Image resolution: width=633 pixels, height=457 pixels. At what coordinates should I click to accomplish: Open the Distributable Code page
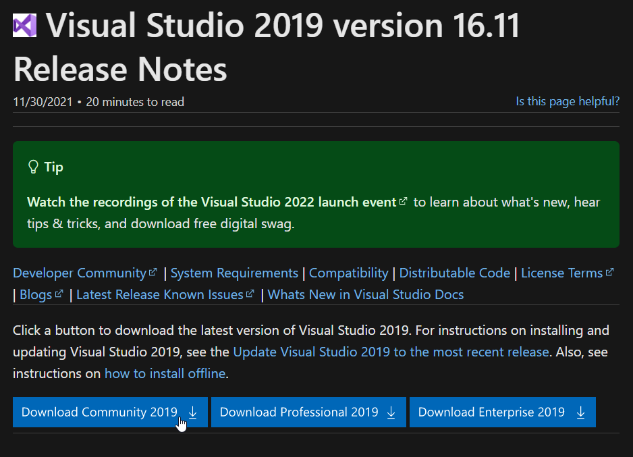click(x=454, y=273)
